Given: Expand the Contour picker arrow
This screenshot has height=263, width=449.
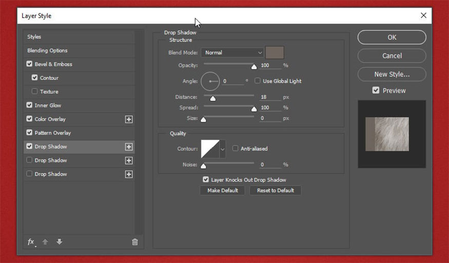Looking at the screenshot, I should coord(223,149).
